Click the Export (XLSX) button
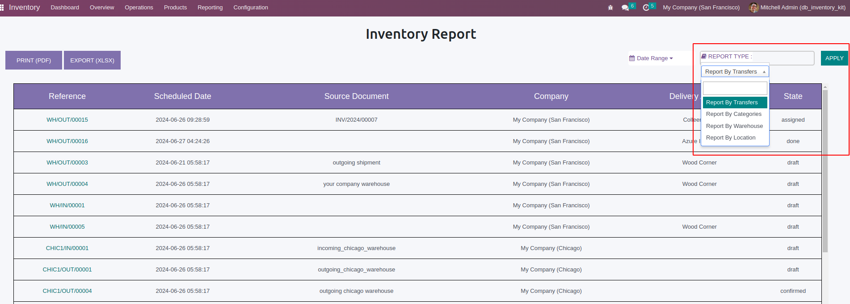 (x=92, y=60)
